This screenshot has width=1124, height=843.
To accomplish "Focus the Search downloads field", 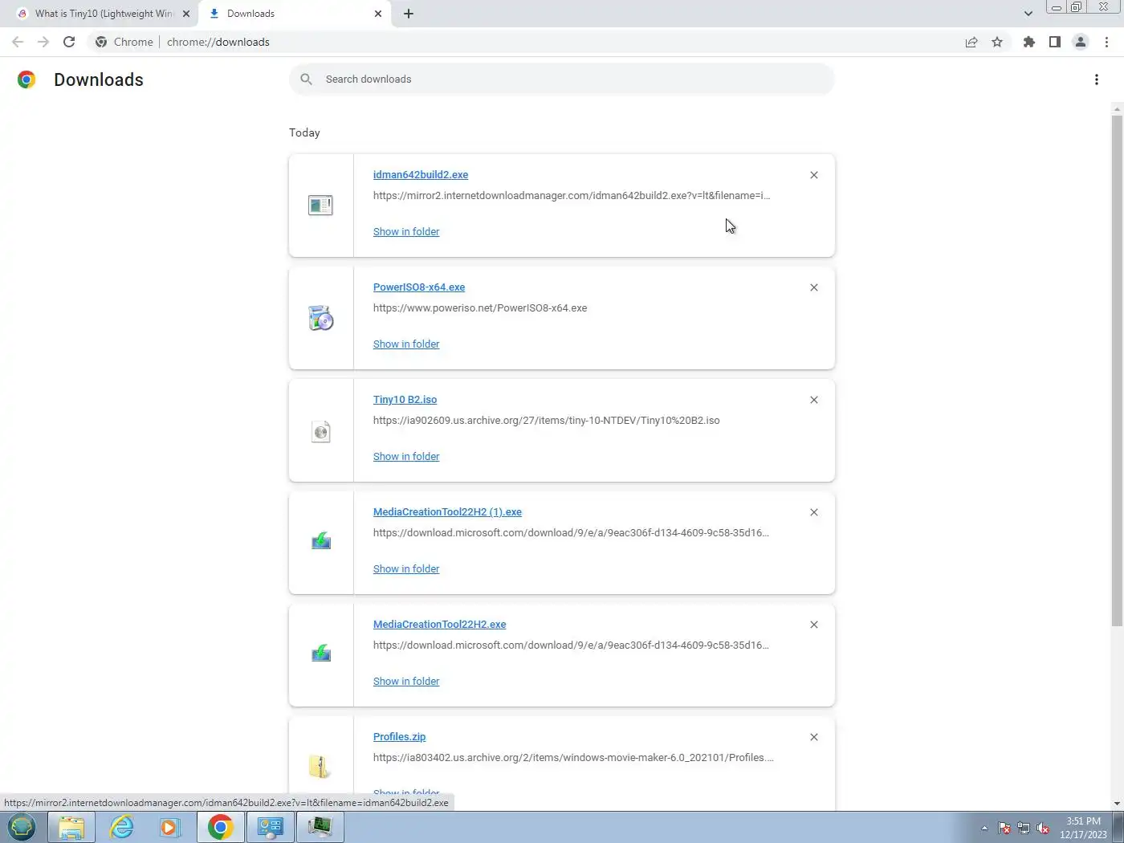I will tap(562, 79).
